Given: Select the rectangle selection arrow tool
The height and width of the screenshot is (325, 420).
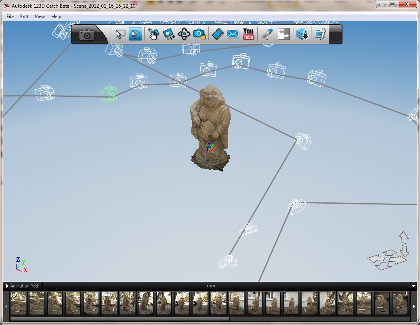Looking at the screenshot, I should coord(120,34).
